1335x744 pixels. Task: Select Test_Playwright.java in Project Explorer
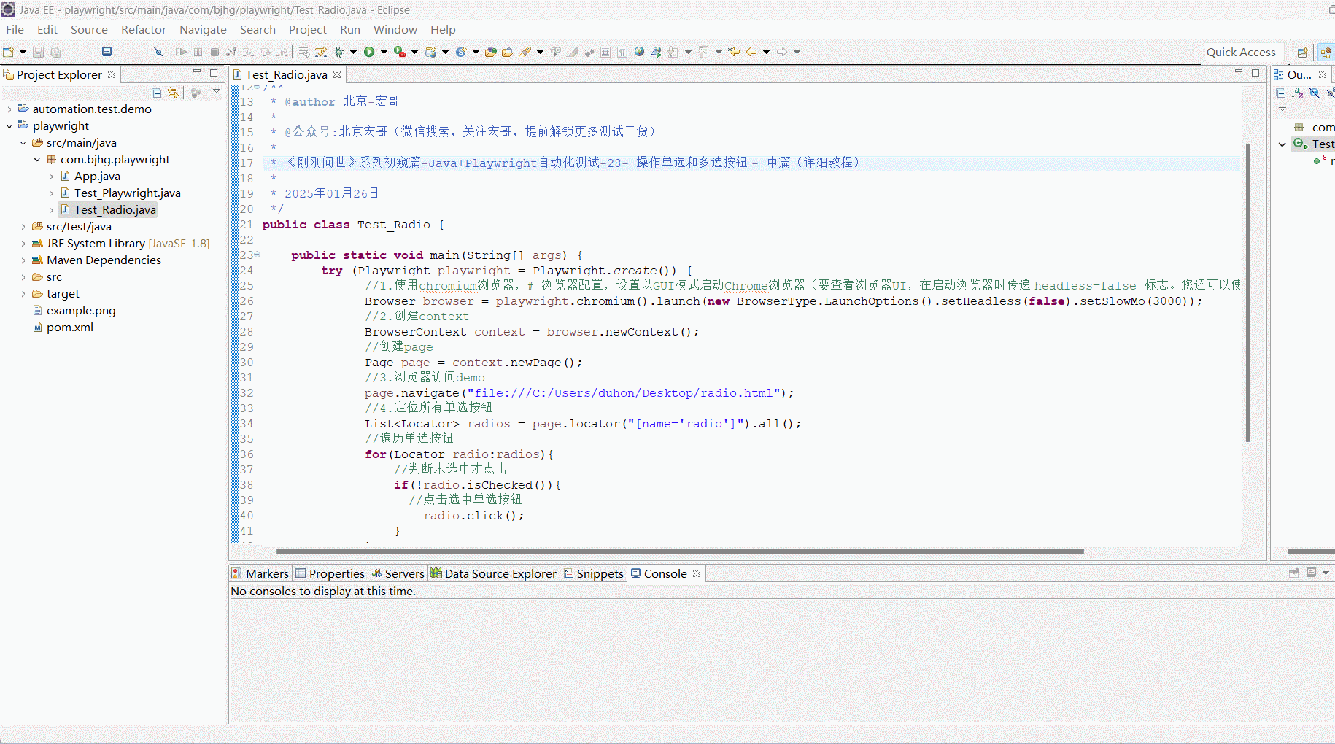(x=127, y=193)
